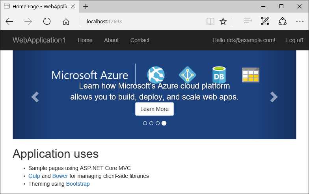Open reading view book icon
This screenshot has width=309, height=194.
(x=210, y=21)
